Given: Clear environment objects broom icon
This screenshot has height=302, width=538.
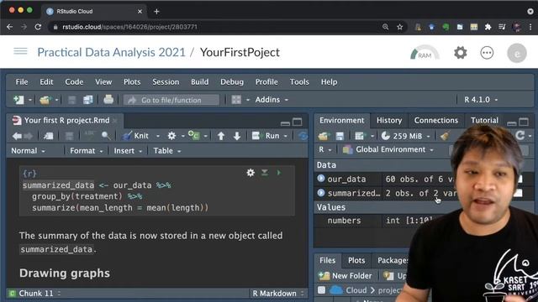Looking at the screenshot, I should click(x=445, y=136).
